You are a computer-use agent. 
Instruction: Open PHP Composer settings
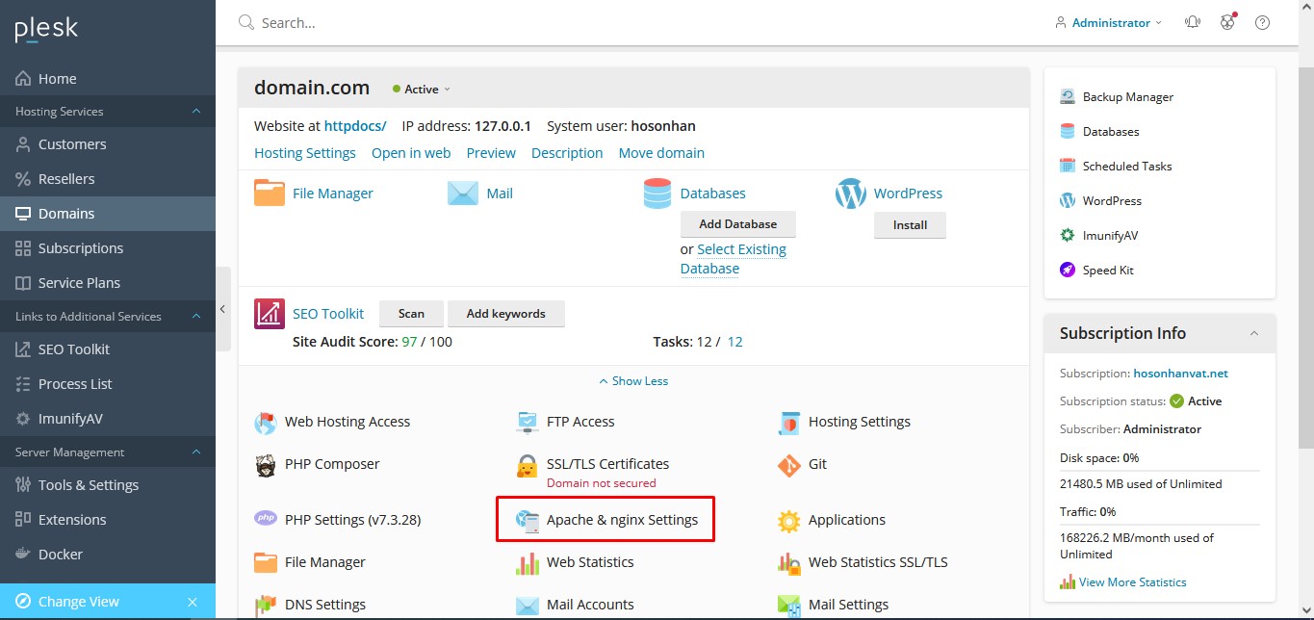pyautogui.click(x=332, y=464)
